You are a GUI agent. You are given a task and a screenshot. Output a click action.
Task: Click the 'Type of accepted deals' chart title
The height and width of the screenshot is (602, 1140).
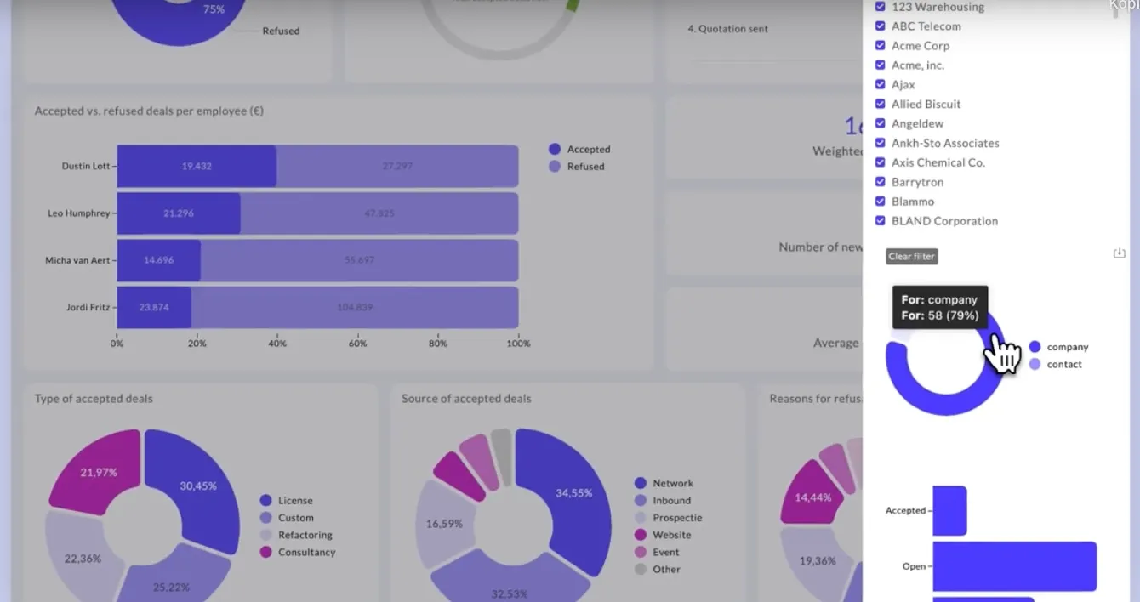[94, 398]
